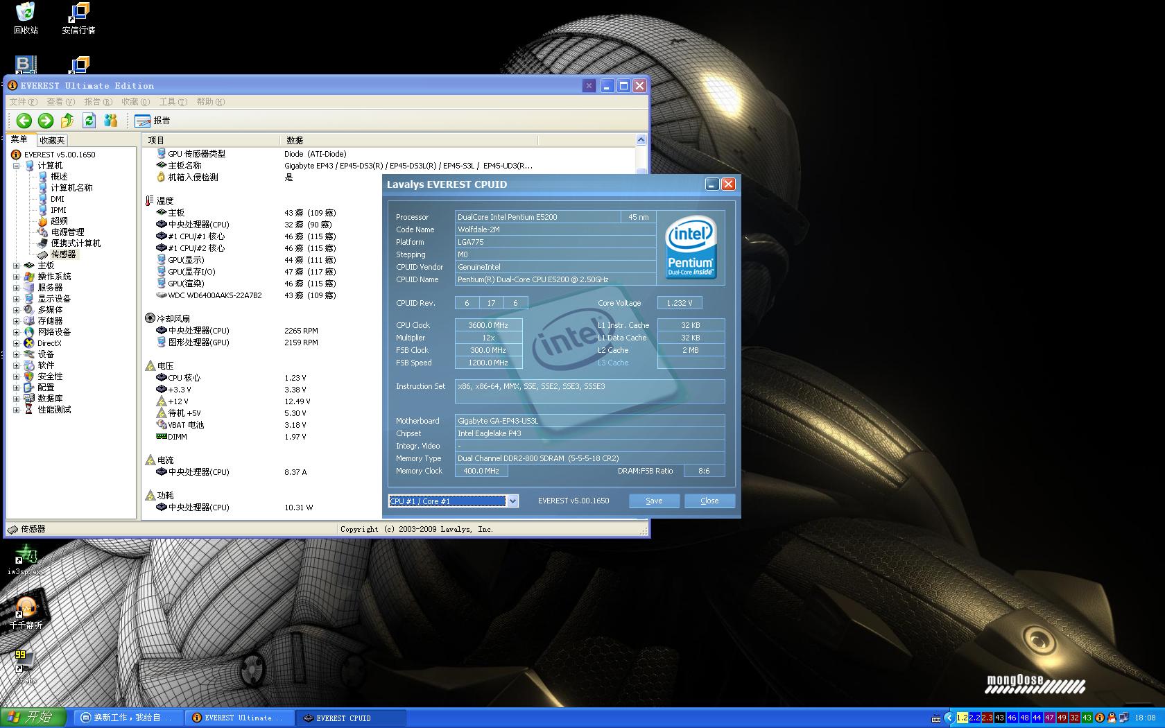Click the EVEREST info tray icon
Screen dimensions: 1165x728
[x=1100, y=718]
